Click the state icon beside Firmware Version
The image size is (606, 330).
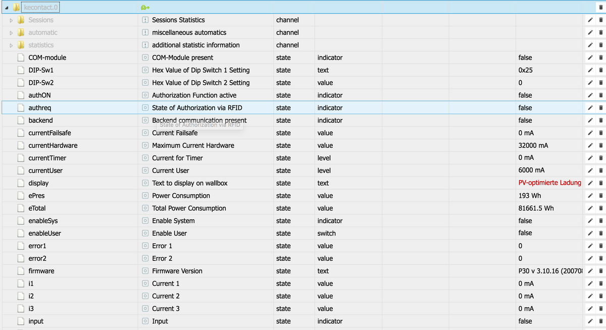(x=145, y=271)
